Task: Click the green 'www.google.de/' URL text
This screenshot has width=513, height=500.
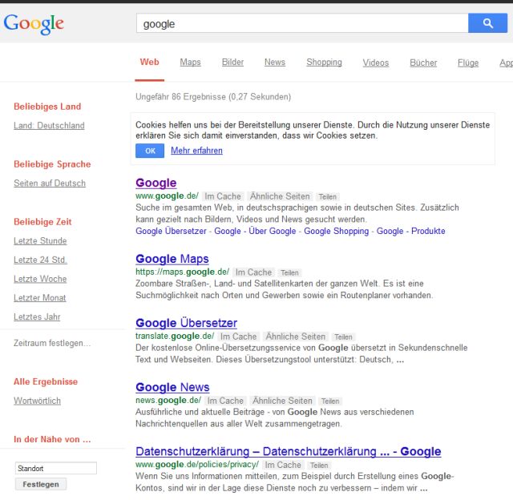Action: [167, 196]
